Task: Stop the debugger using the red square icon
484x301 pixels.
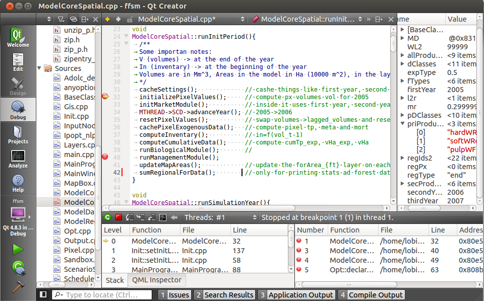Action: pyautogui.click(x=118, y=217)
